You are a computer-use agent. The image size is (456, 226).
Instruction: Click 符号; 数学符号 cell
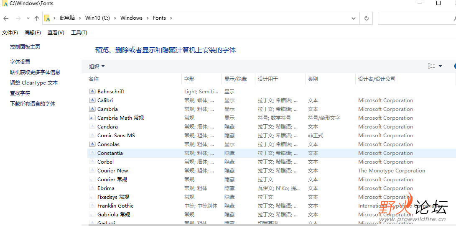coord(274,118)
